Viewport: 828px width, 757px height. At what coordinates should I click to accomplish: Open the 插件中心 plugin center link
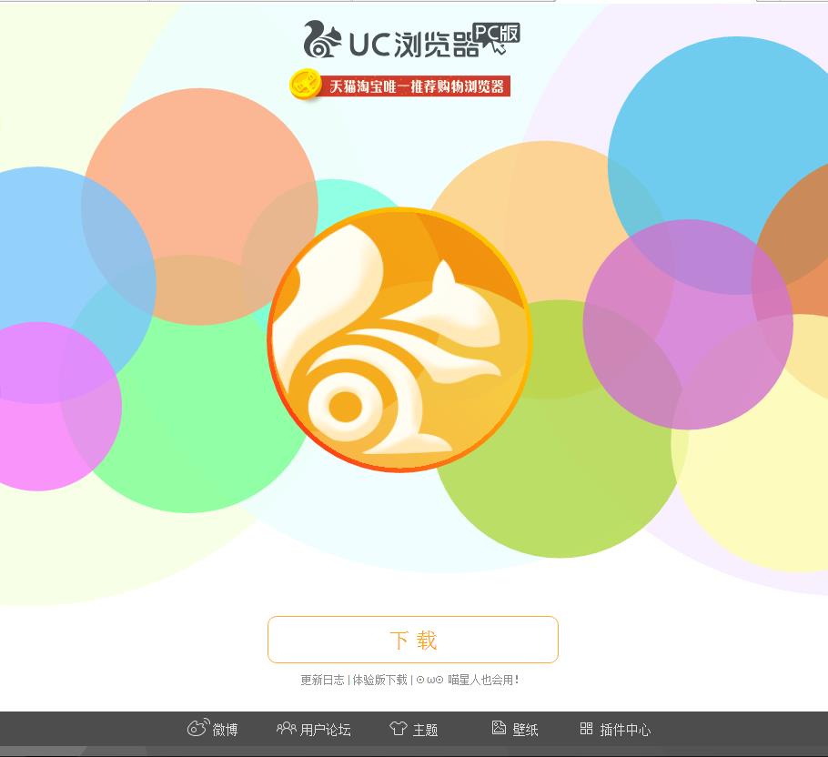coord(625,730)
